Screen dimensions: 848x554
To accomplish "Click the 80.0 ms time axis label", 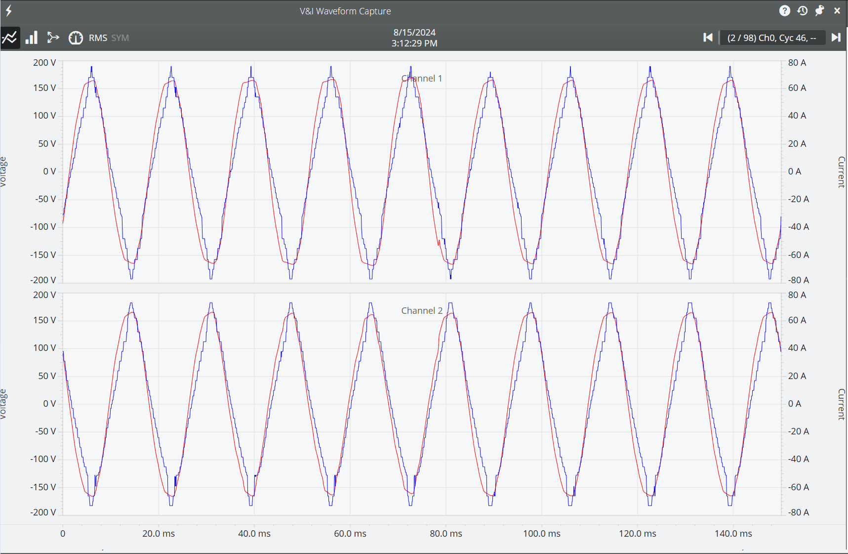I will tap(446, 533).
